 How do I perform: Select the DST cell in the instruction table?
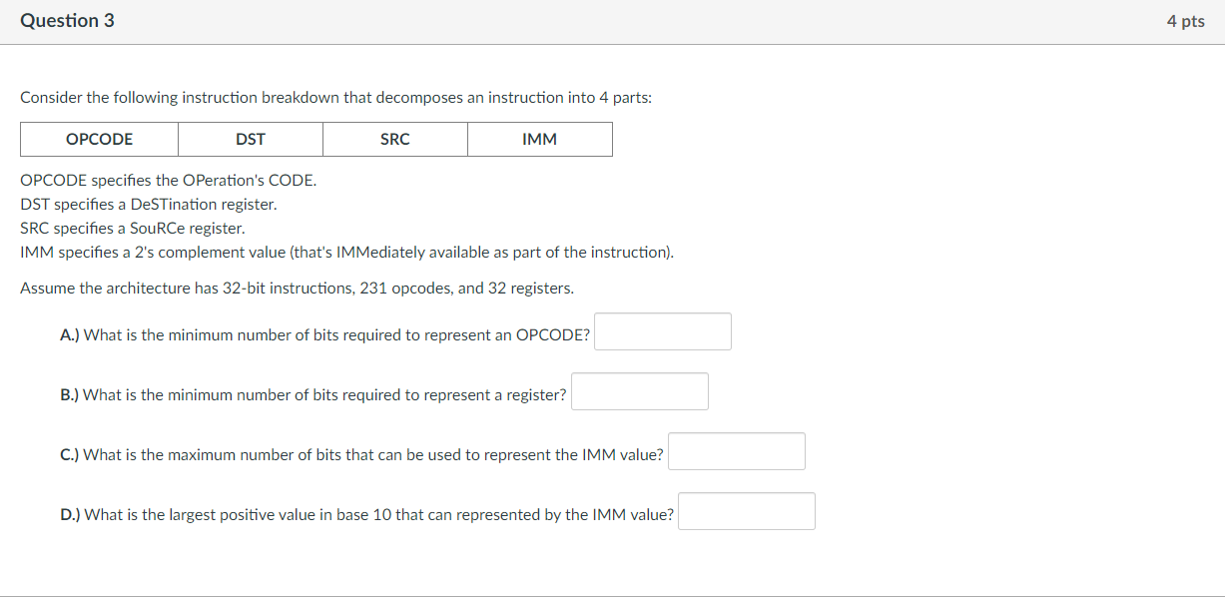pyautogui.click(x=250, y=139)
